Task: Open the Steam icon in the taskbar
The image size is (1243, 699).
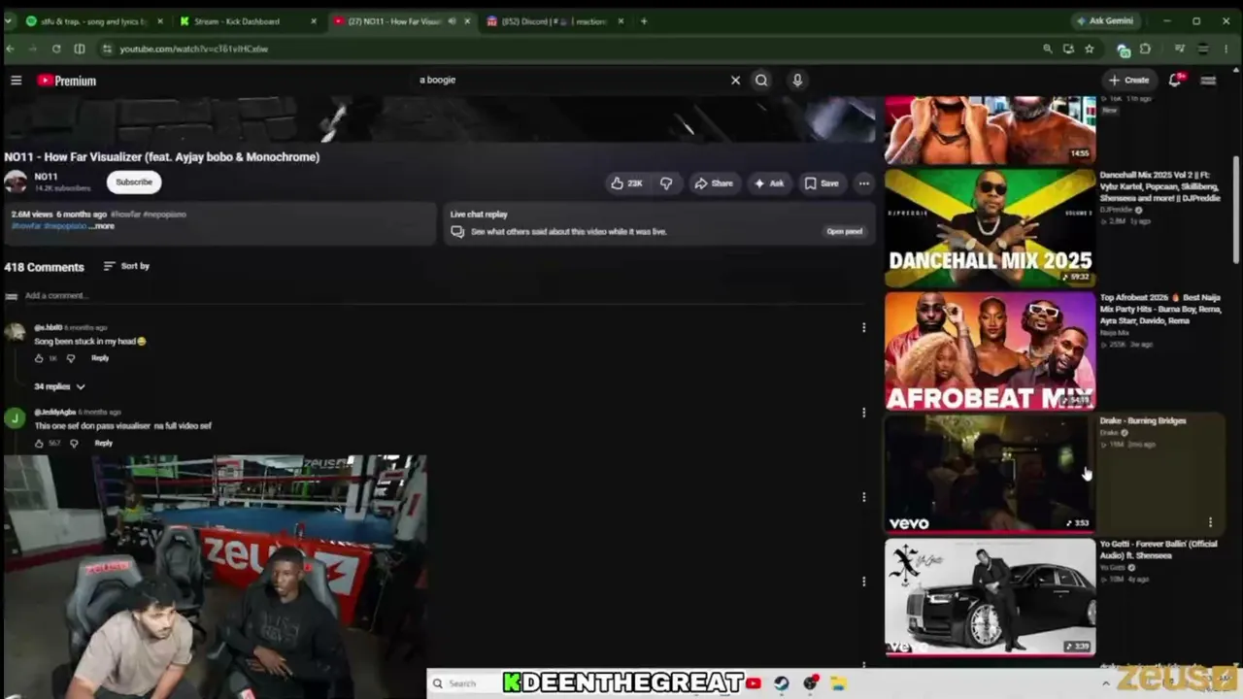Action: pos(782,683)
